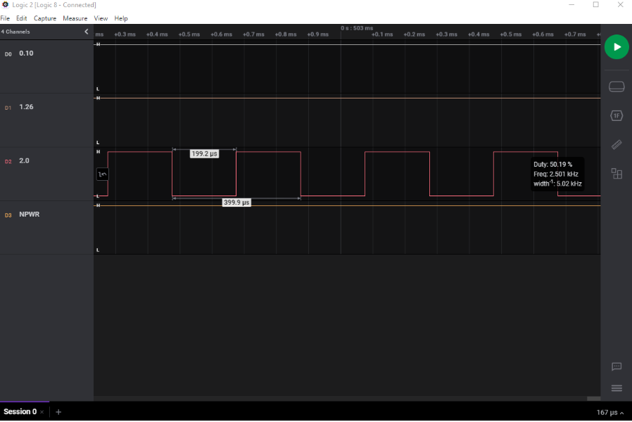Click the 0 s : 503 ms timeline marker
The image size is (632, 422).
[357, 28]
